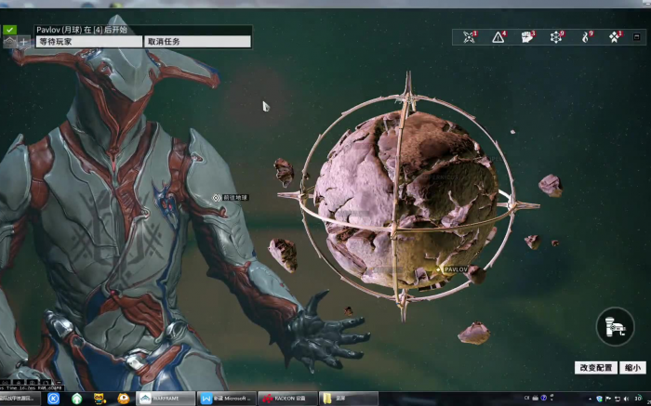Click the plus icon to invite players
Image resolution: width=651 pixels, height=406 pixels.
[x=23, y=43]
